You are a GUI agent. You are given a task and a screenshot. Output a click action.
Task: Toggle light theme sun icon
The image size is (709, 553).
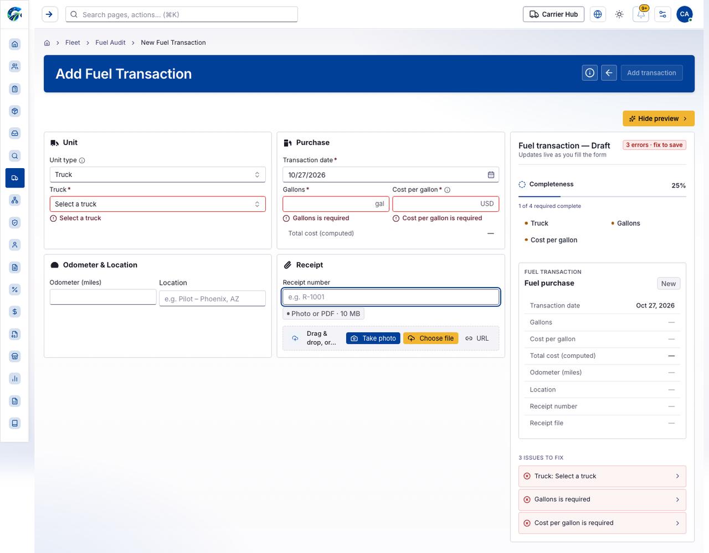(619, 14)
